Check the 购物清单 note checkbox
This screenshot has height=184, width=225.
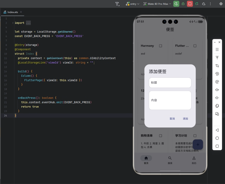pyautogui.click(x=160, y=136)
